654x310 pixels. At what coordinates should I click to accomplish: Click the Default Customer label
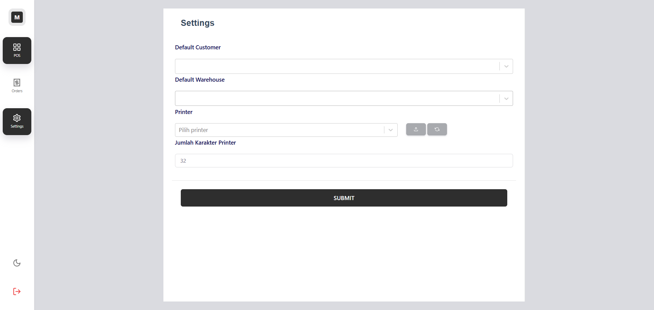point(198,47)
